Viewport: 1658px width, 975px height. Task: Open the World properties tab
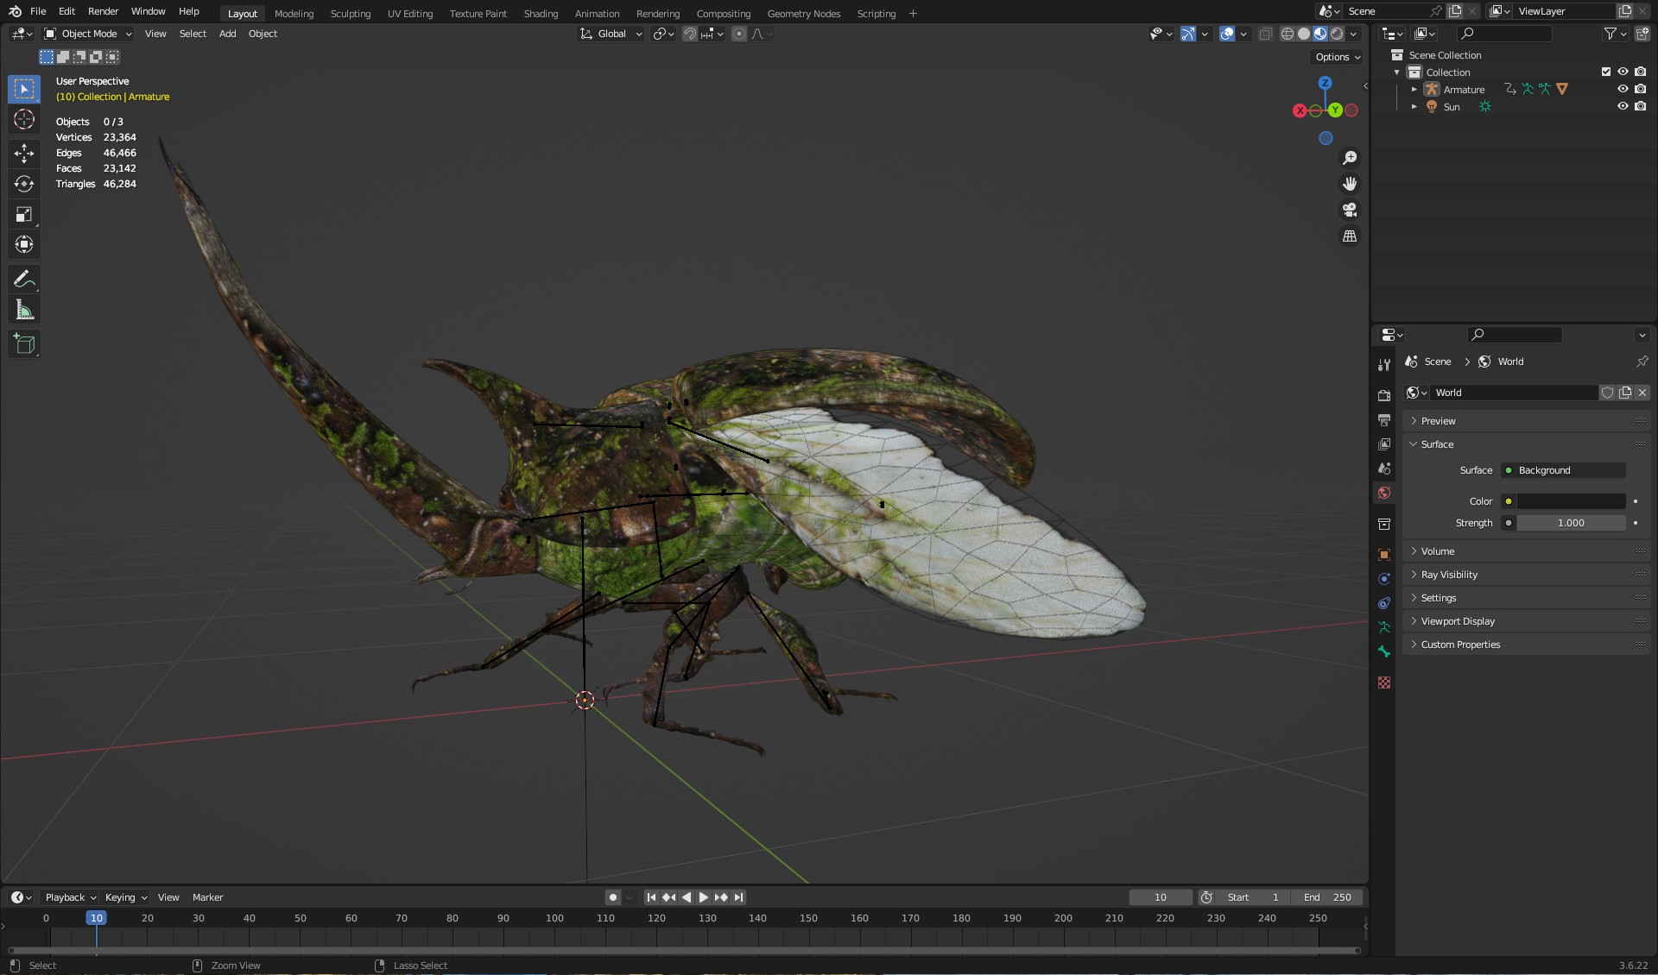point(1384,493)
